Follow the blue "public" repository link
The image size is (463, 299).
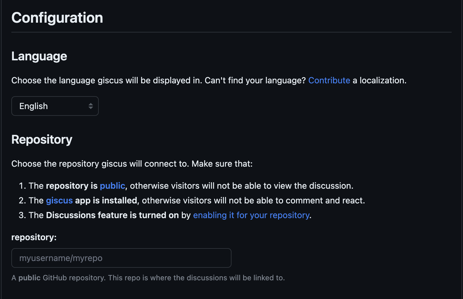pos(113,186)
